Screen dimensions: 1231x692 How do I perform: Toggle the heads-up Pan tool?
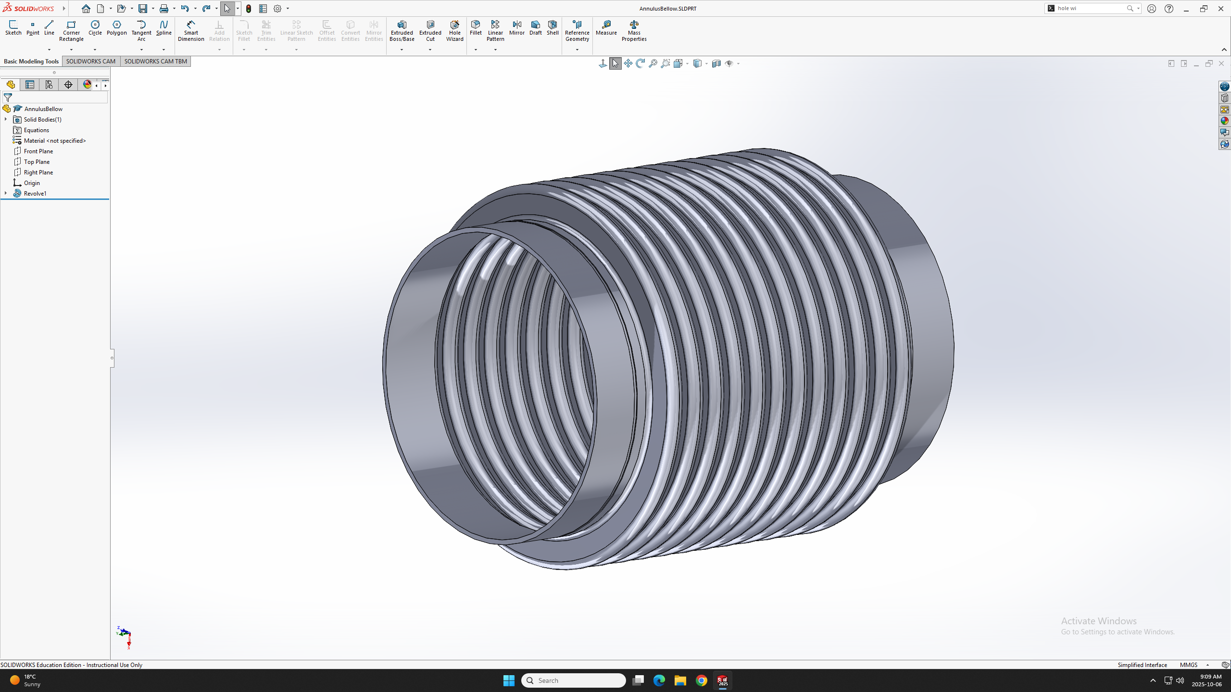(x=628, y=63)
